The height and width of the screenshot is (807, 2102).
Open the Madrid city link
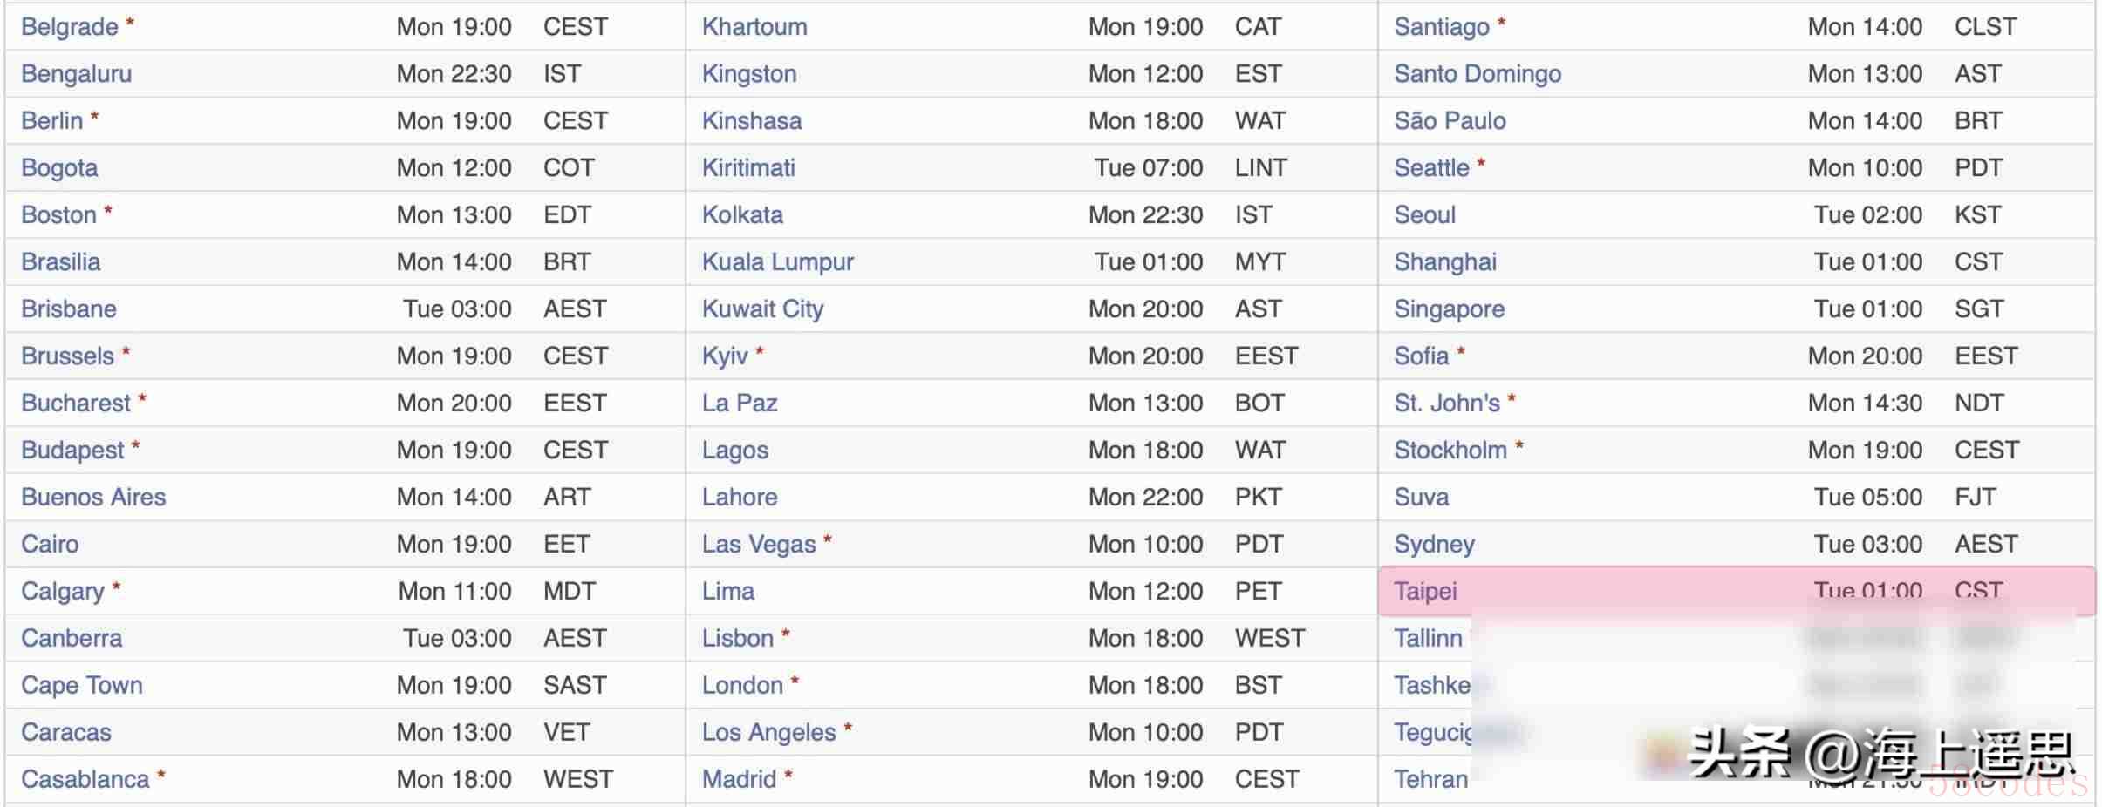(739, 780)
